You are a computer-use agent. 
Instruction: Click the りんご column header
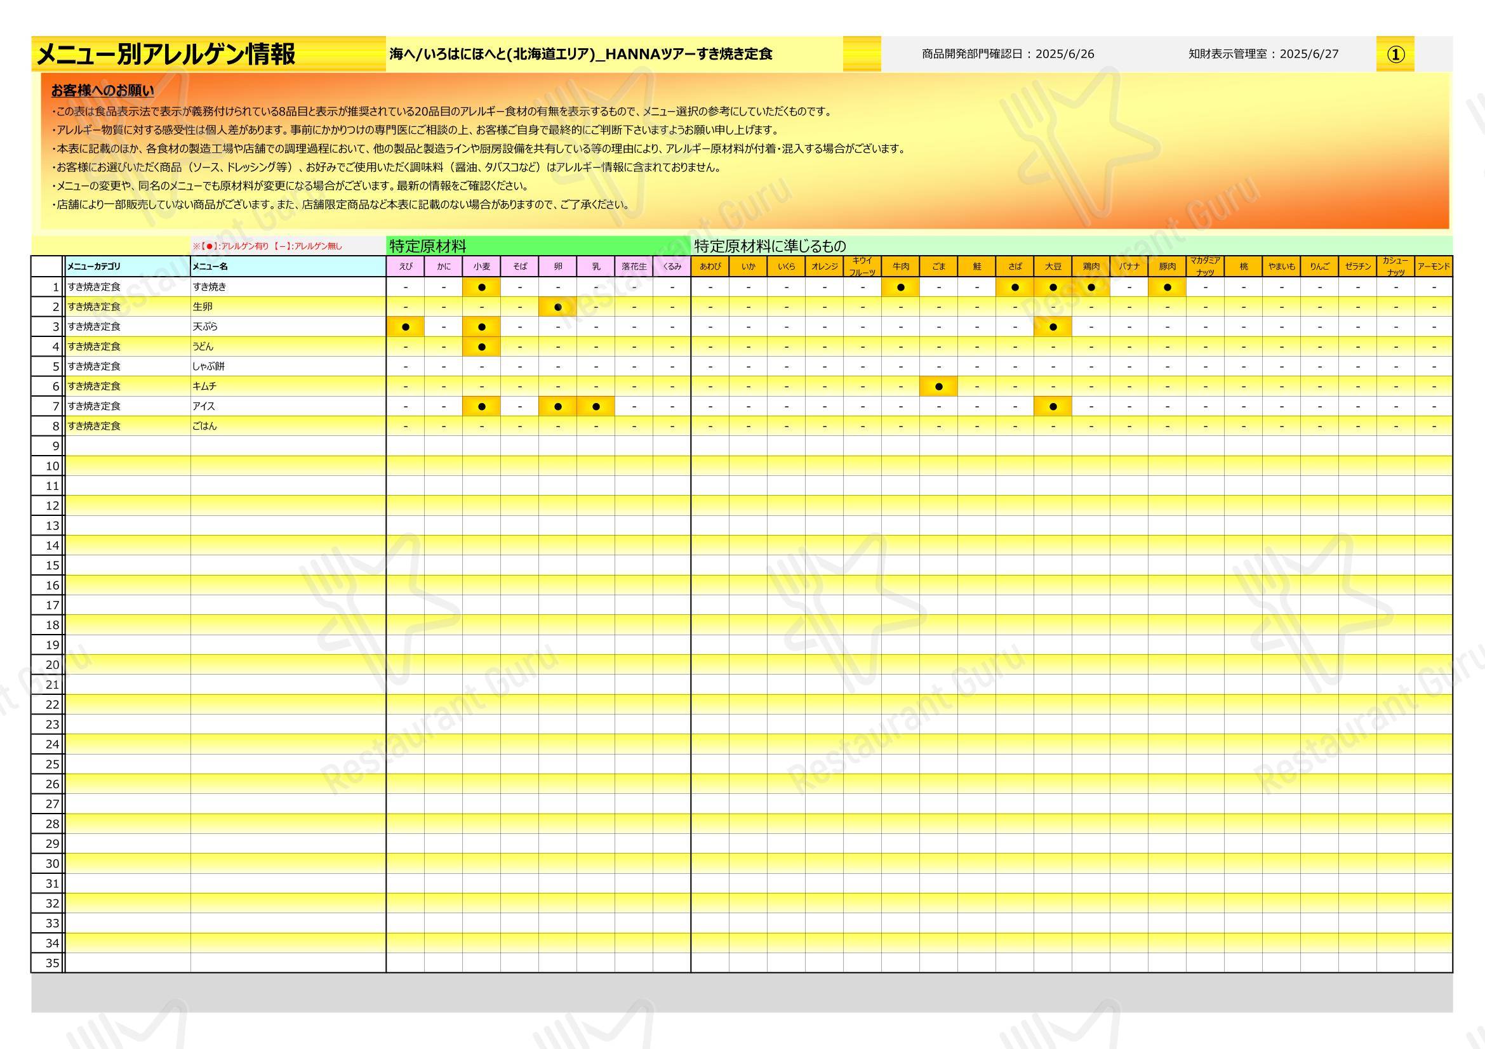pyautogui.click(x=1320, y=267)
